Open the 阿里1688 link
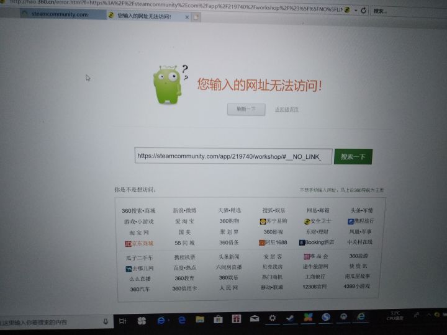The width and height of the screenshot is (447, 335). coord(273,243)
